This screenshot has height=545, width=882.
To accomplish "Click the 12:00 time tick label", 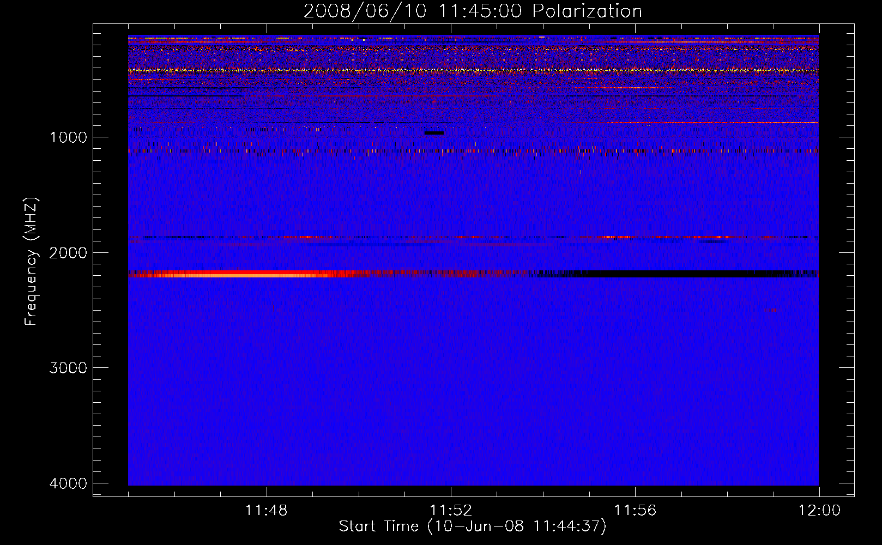I will coord(819,510).
